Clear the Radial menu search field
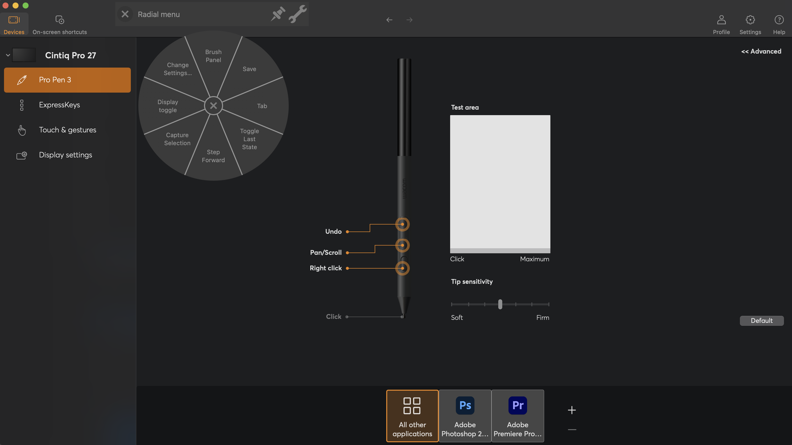 point(125,14)
